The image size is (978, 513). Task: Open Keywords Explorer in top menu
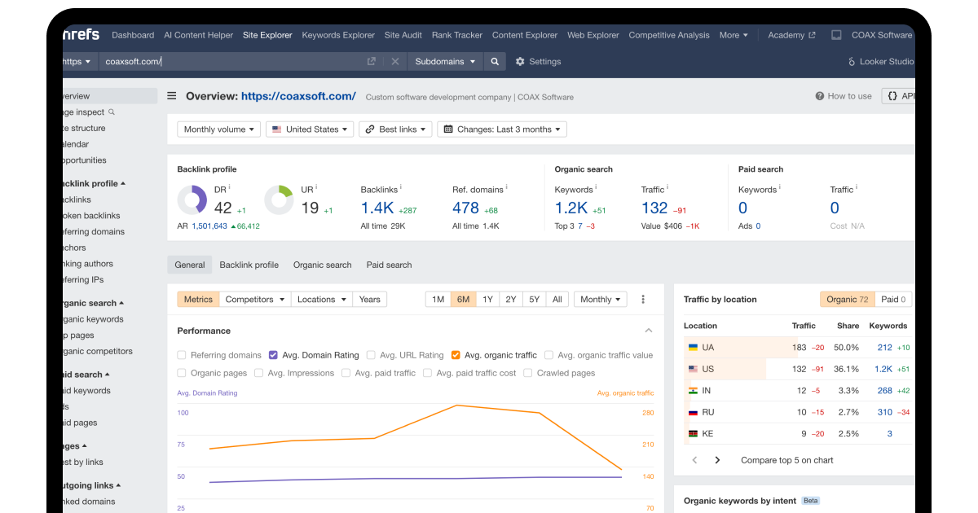338,35
